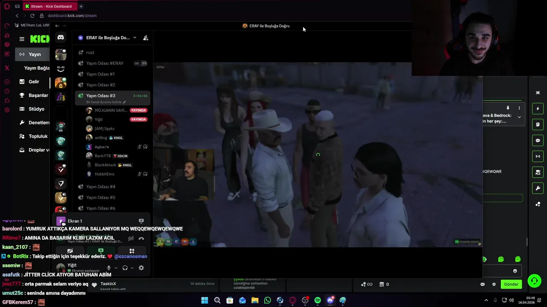This screenshot has width=547, height=307.
Task: Open pinned message three-dot menu
Action: tap(519, 108)
